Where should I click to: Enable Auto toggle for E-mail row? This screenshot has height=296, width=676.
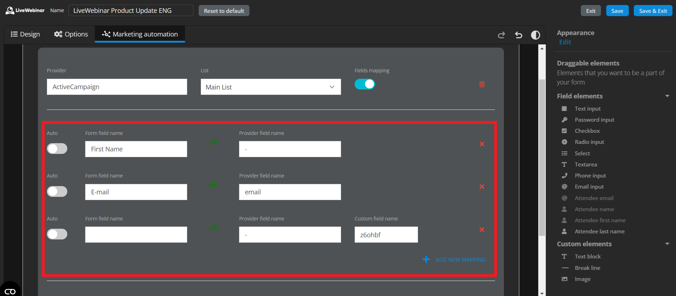tap(57, 191)
